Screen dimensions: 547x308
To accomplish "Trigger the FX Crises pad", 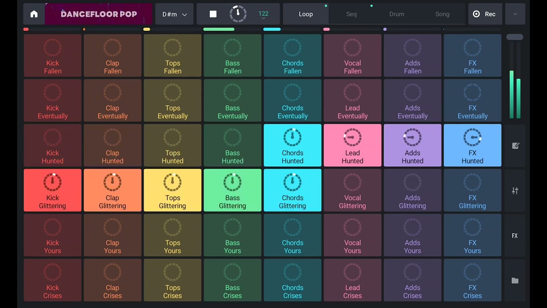I will point(473,280).
